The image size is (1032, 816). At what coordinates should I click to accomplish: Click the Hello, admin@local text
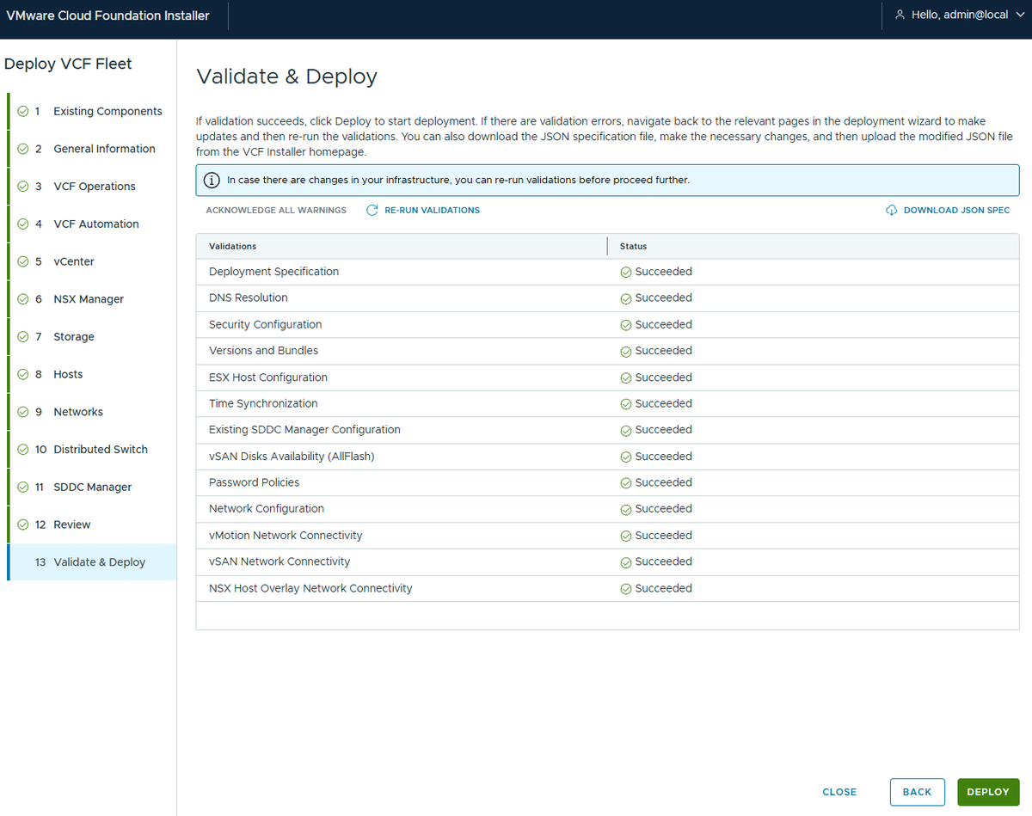(960, 15)
